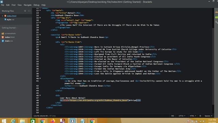Collapse the blockquote fold at line 40
Viewport: 218px width, 123px height.
click(x=40, y=79)
